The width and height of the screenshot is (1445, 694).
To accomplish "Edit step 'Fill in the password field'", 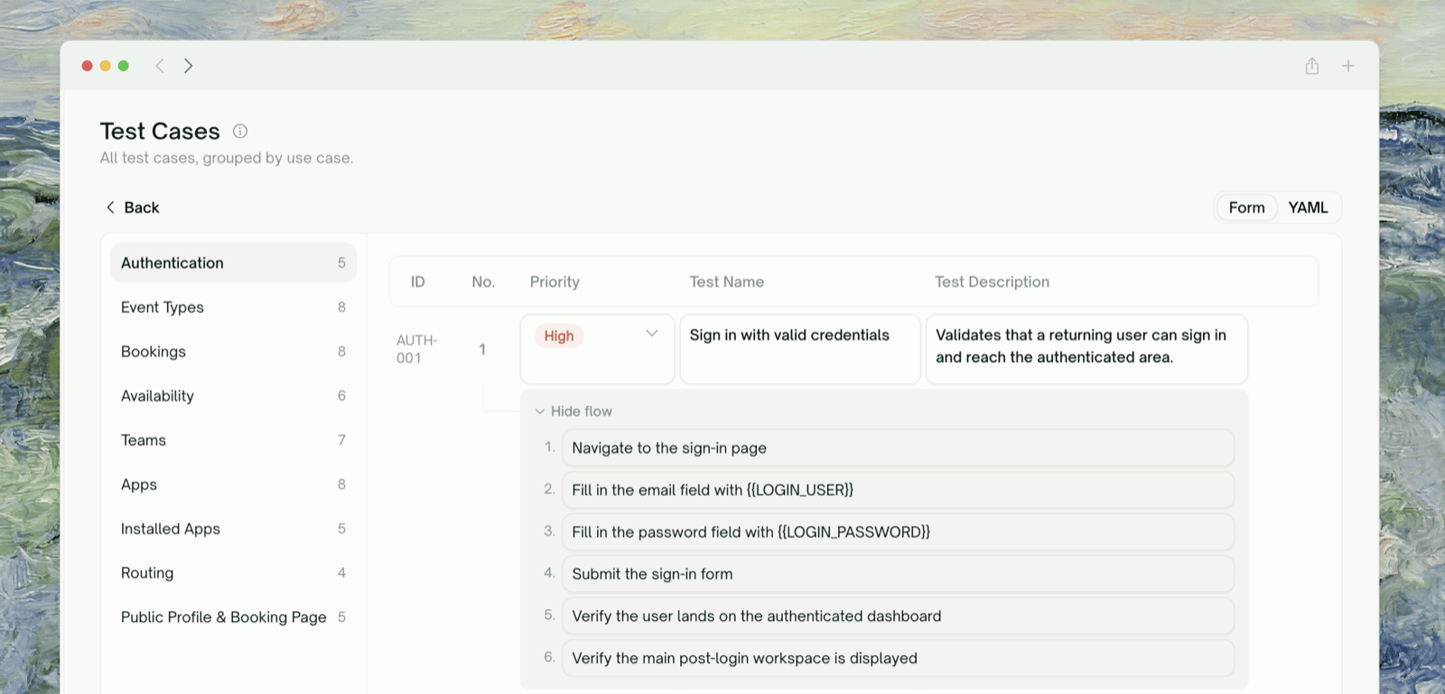I will tap(899, 532).
